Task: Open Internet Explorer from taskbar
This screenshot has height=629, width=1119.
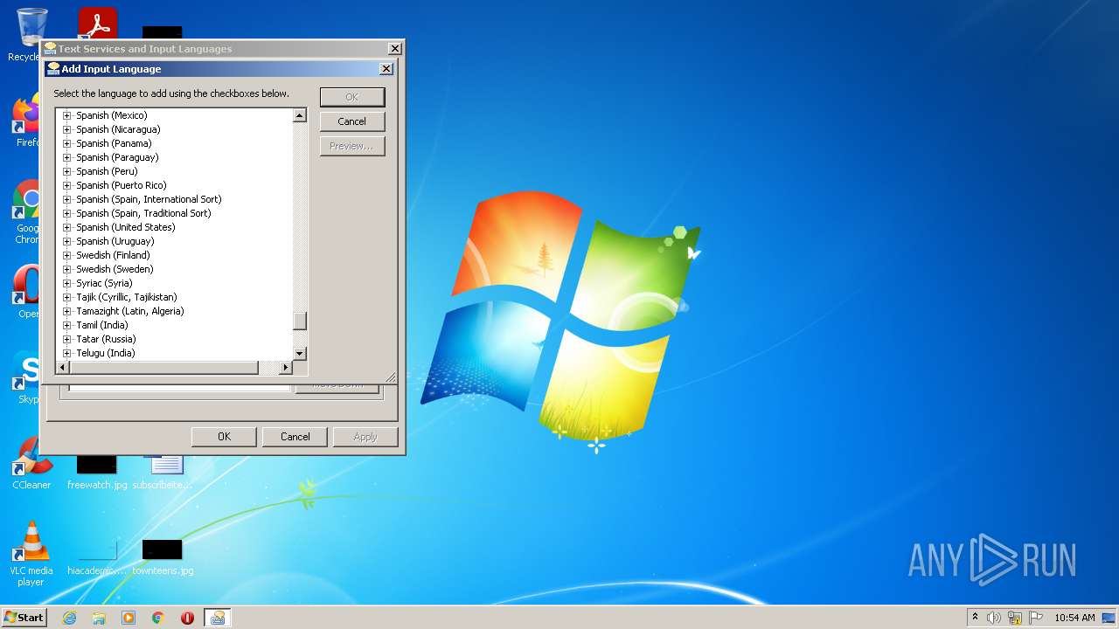Action: (69, 618)
